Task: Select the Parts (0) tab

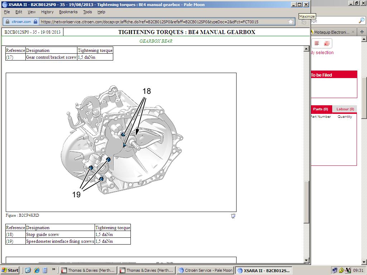Action: tap(320, 109)
